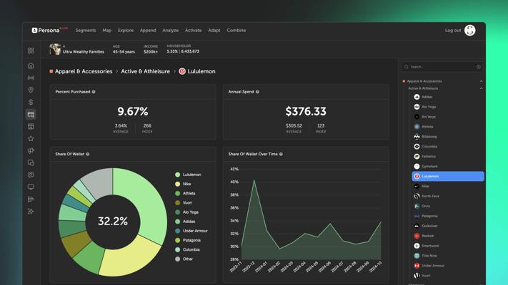The height and width of the screenshot is (285, 508).
Task: Click the broadcast signal sidebar icon
Action: point(31,78)
